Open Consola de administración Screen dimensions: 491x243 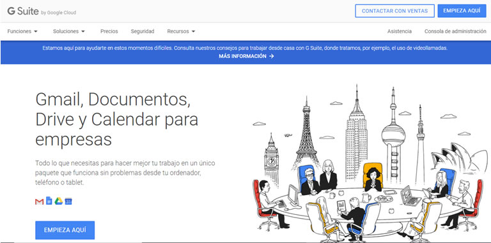coord(455,31)
